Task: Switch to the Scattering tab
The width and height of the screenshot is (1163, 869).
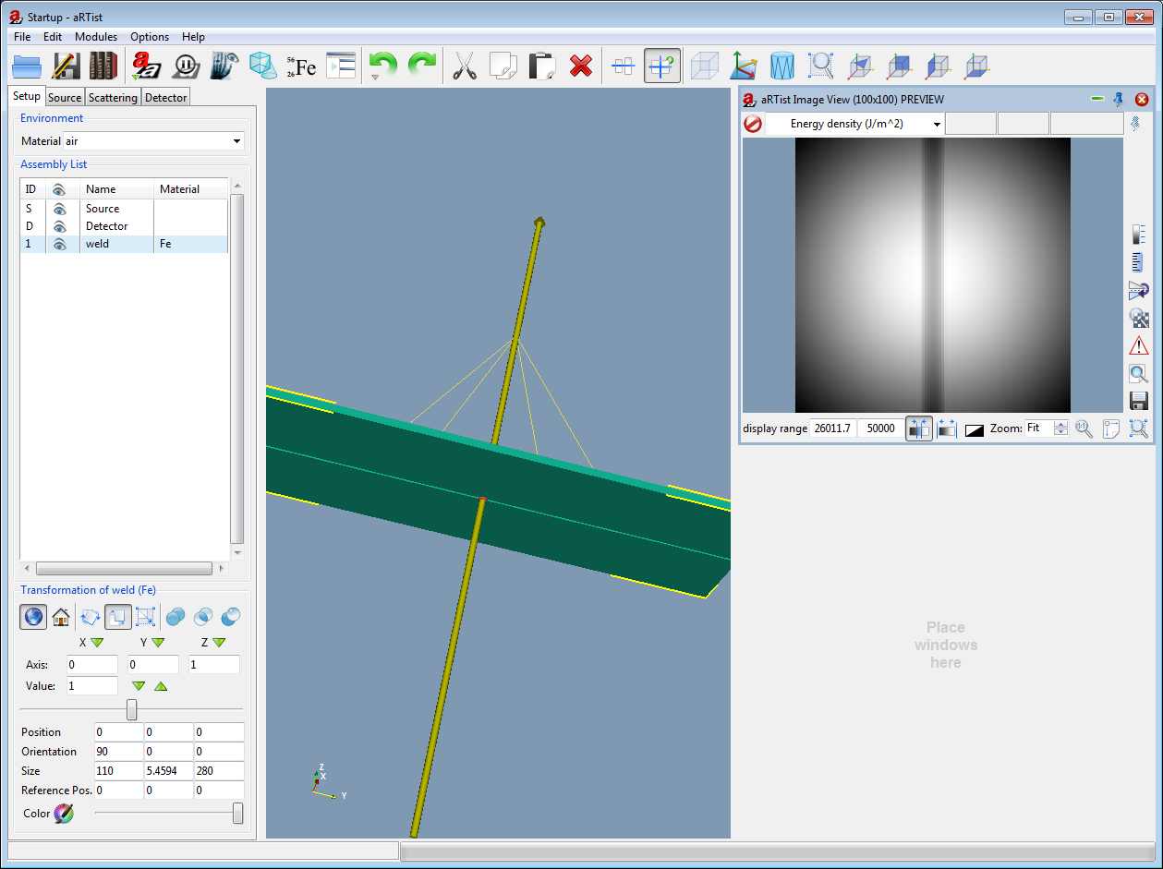Action: pos(113,97)
